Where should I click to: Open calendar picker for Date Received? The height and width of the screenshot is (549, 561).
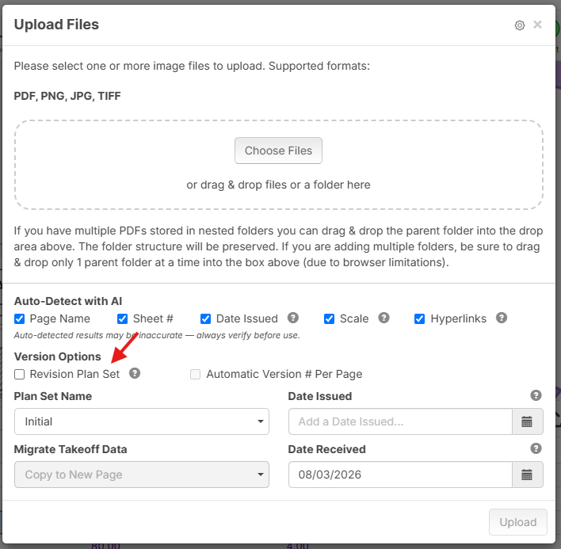point(528,475)
